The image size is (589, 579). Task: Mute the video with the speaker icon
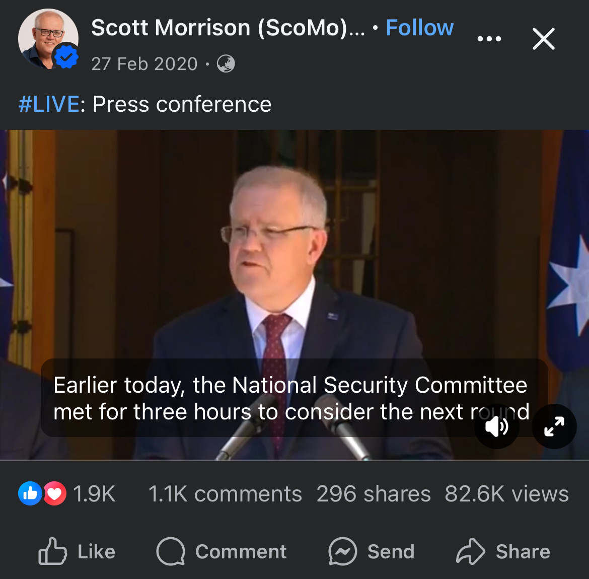496,426
